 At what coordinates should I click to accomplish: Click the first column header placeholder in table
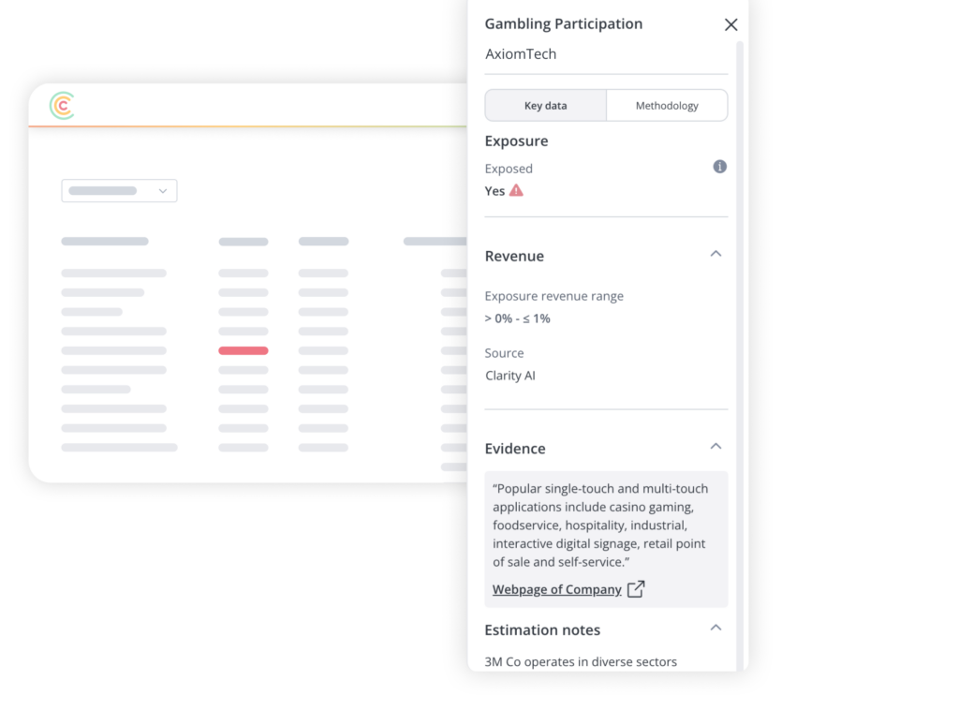[x=105, y=242]
